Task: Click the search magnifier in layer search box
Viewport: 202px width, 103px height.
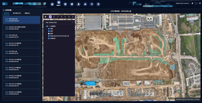Action: [72, 23]
